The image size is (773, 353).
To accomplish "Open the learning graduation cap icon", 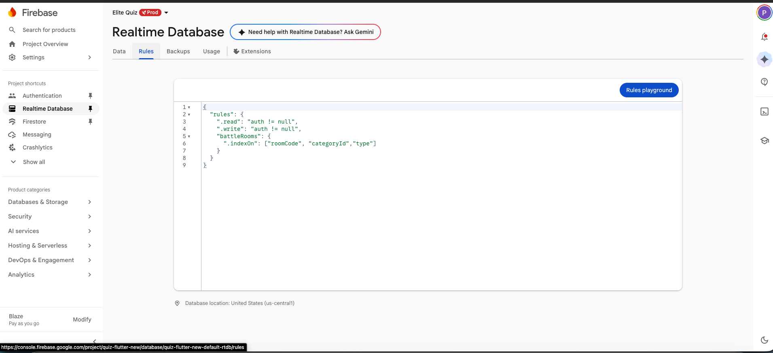I will (764, 141).
